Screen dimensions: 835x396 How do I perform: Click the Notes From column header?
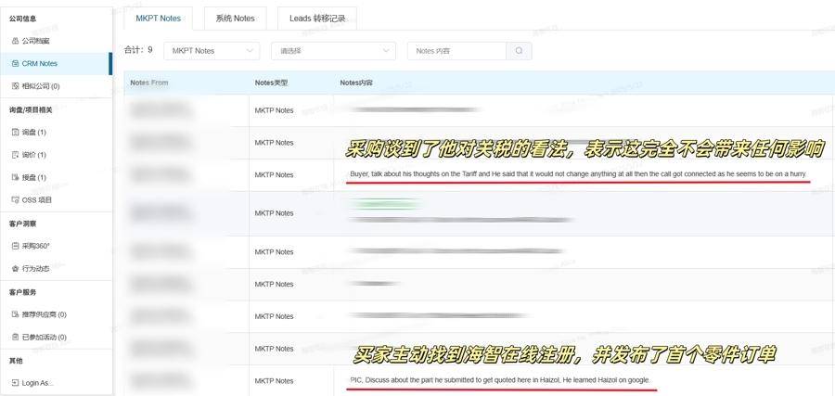[x=149, y=83]
